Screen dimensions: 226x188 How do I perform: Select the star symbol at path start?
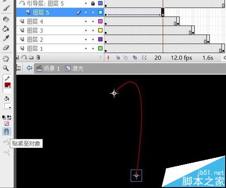coord(114,93)
